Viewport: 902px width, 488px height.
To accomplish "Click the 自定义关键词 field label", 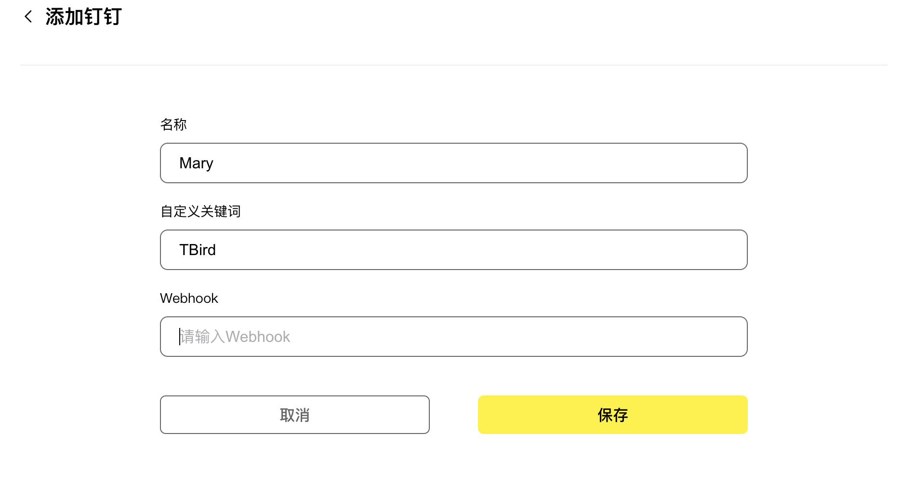I will (200, 211).
